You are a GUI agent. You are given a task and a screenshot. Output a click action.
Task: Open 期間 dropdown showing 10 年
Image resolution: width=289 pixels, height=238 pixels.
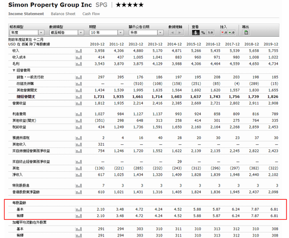click(107, 33)
